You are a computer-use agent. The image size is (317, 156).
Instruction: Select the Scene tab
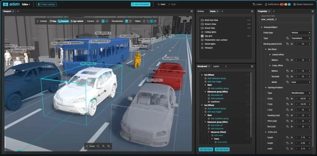213,11
